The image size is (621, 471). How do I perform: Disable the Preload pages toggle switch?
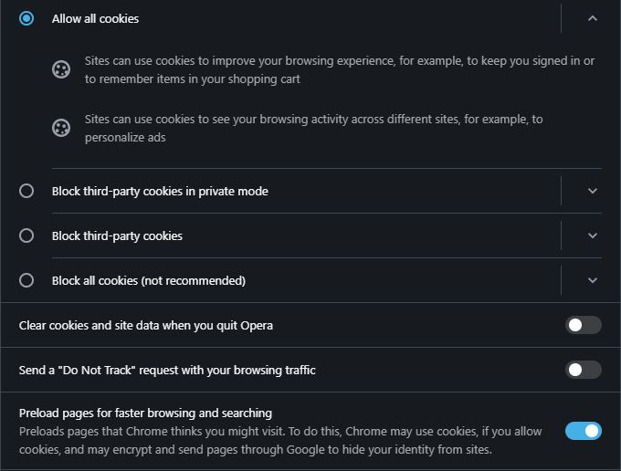(x=583, y=431)
